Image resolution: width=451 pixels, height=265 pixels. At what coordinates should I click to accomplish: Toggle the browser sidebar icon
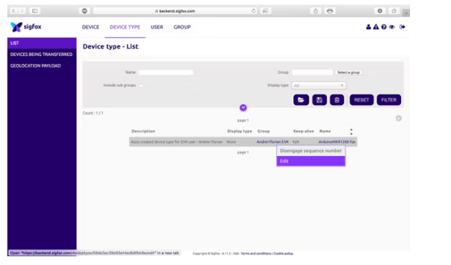pos(35,11)
